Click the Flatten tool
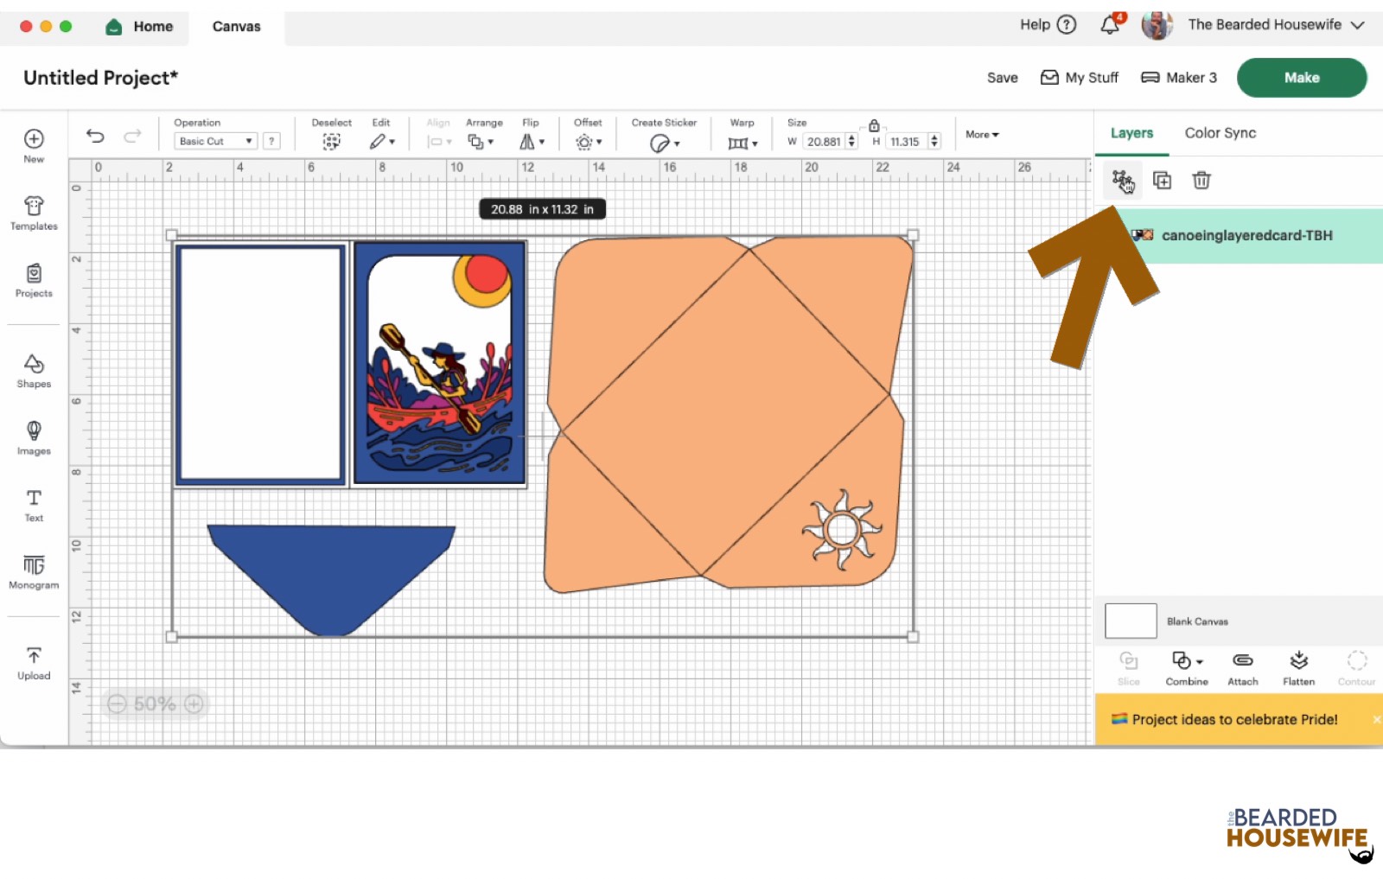The width and height of the screenshot is (1383, 879). (x=1298, y=668)
